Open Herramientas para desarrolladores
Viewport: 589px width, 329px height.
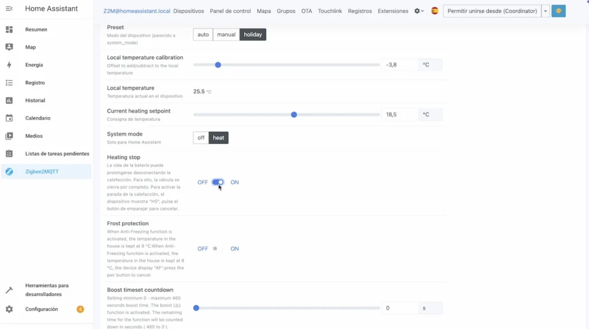46,290
